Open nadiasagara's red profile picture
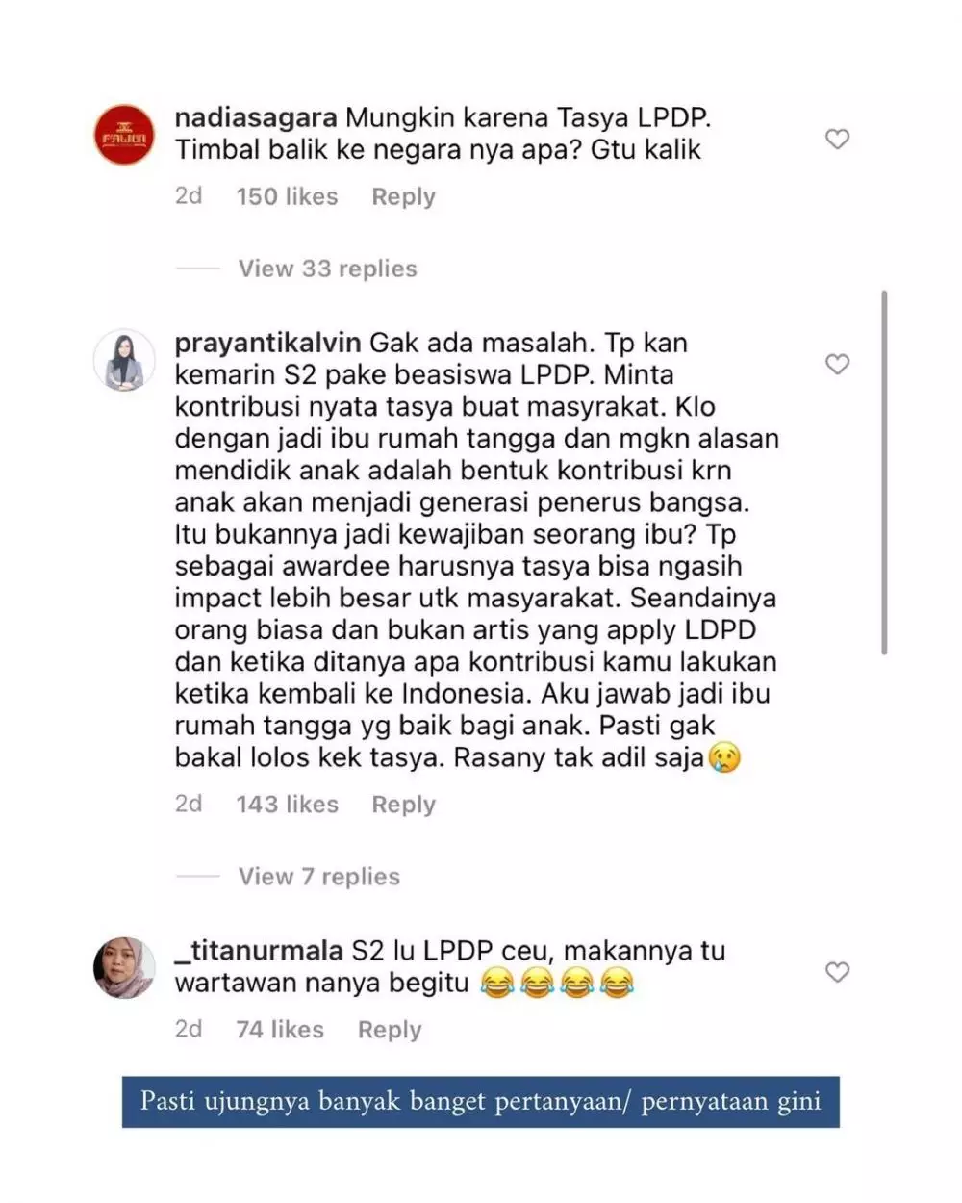The height and width of the screenshot is (1203, 962). click(x=124, y=135)
